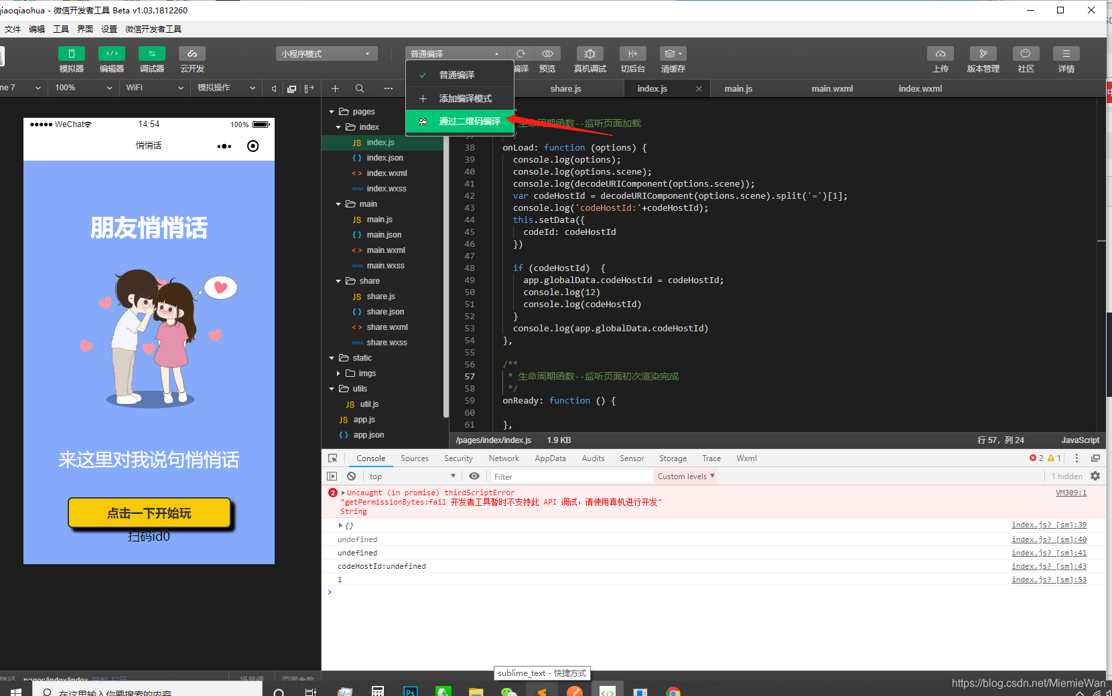Select 普通编译 in the compile menu
The width and height of the screenshot is (1112, 696).
pos(460,75)
